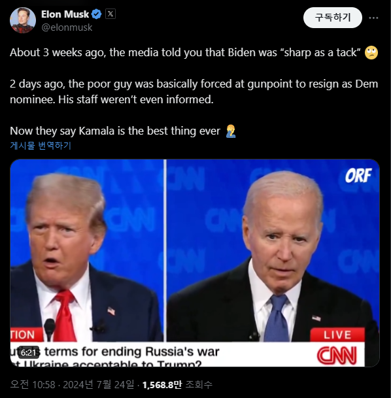Click the blue verified checkmark badge
Screen dimensions: 391x398
click(97, 14)
